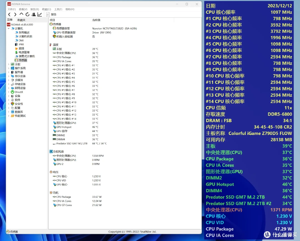Expand the DirectX tree node
Image resolution: width=300 pixels, height=241 pixels.
[9, 92]
